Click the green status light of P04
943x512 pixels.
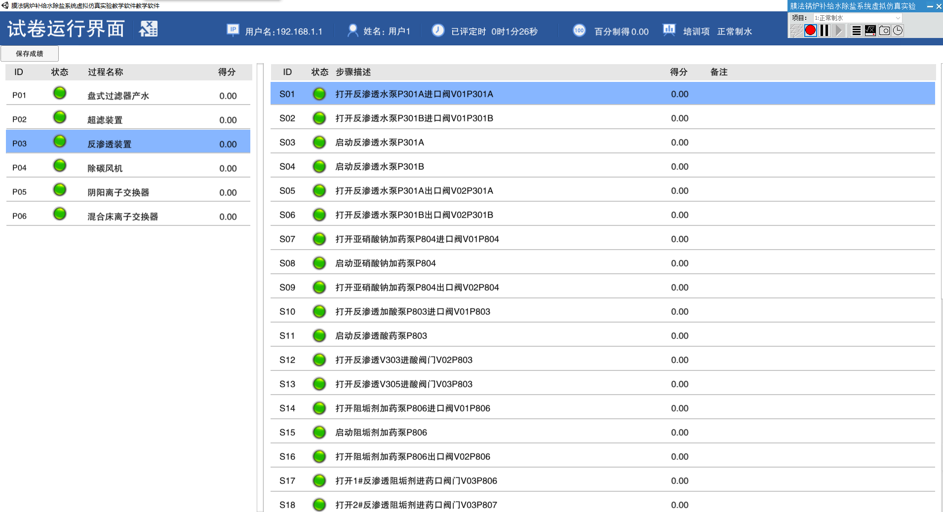(x=60, y=165)
